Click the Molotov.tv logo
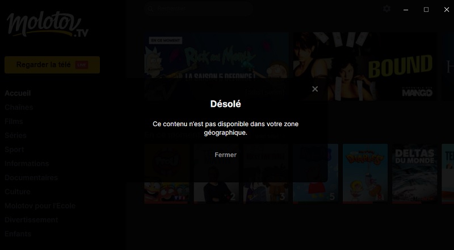Screen dimensions: 454x250 pyautogui.click(x=48, y=24)
